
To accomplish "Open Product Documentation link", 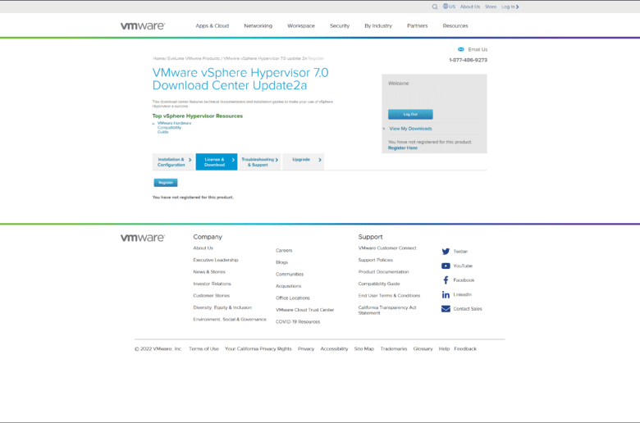I will tap(383, 271).
